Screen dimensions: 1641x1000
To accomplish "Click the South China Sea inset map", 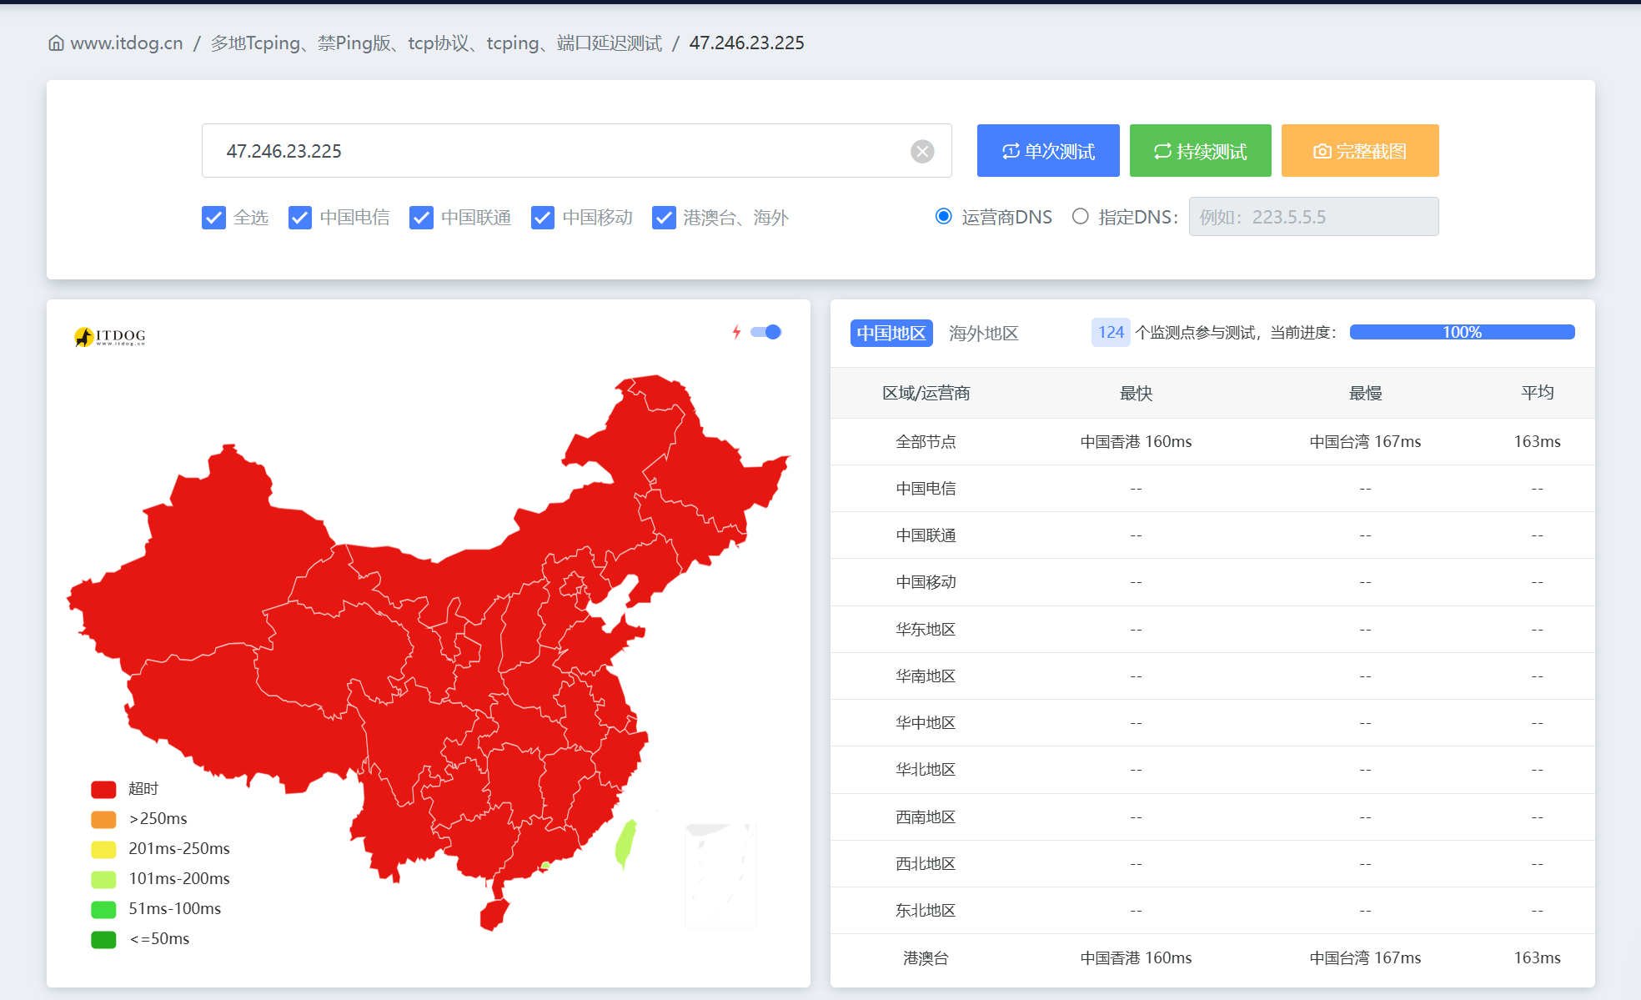I will click(x=720, y=874).
